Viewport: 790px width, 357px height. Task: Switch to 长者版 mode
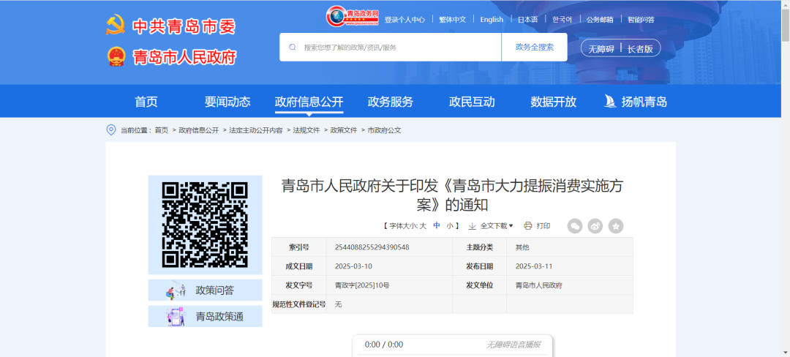(x=641, y=48)
